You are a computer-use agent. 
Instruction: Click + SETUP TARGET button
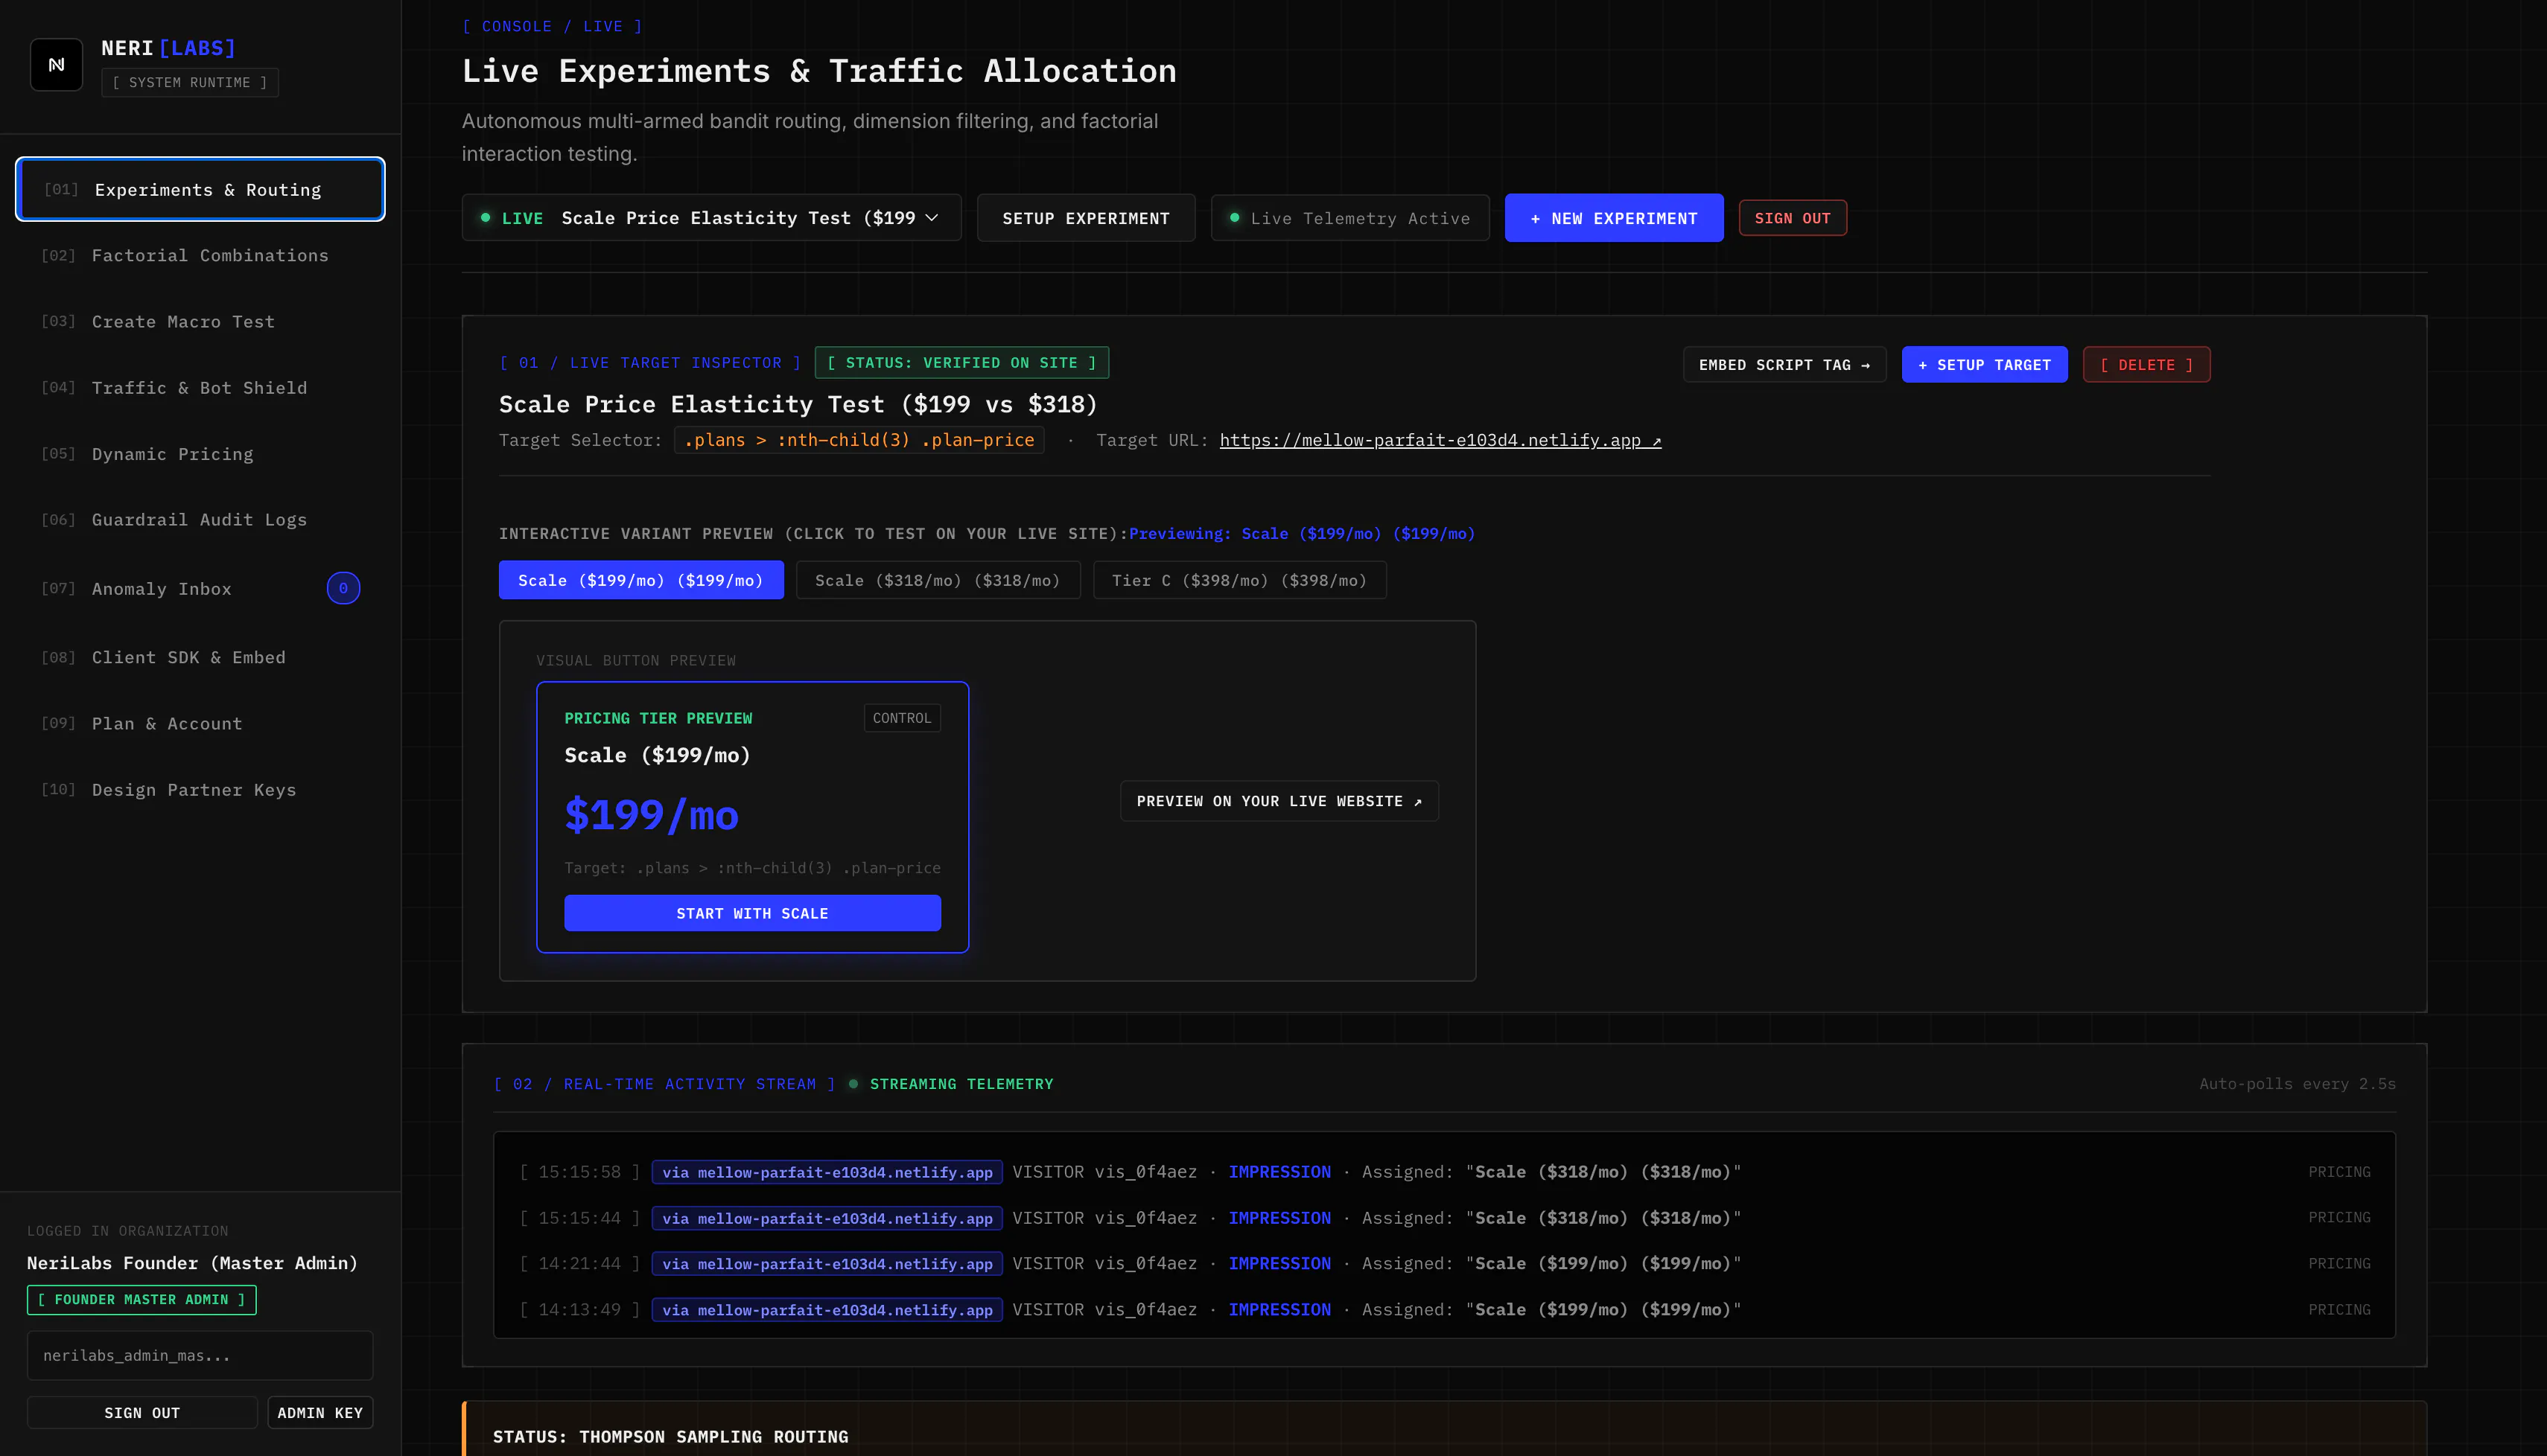pos(1984,365)
